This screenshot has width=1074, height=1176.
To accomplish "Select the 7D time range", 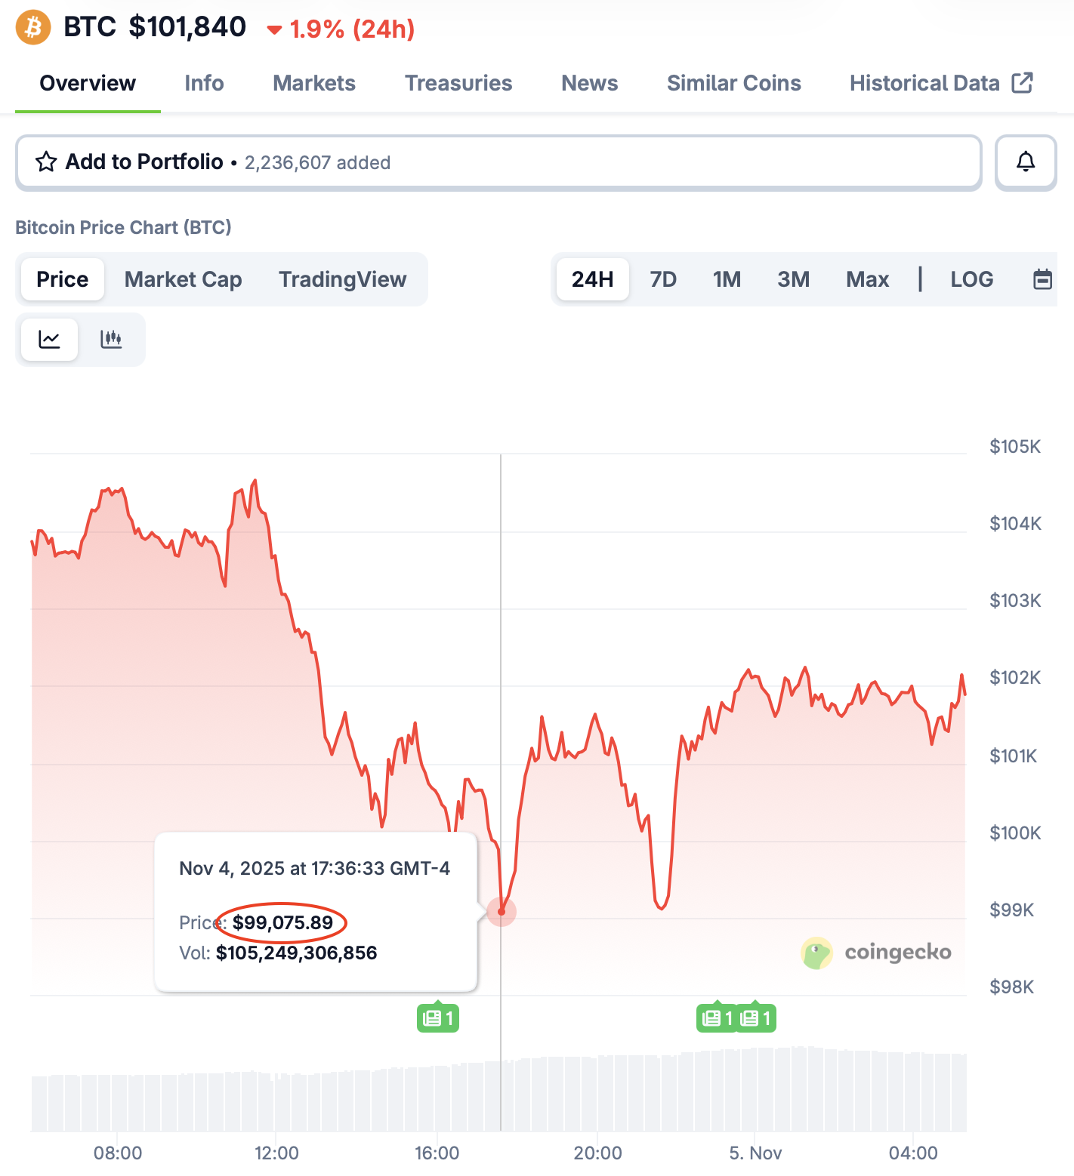I will [663, 279].
